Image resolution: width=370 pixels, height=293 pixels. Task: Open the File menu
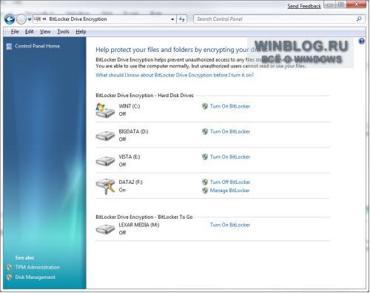click(15, 32)
